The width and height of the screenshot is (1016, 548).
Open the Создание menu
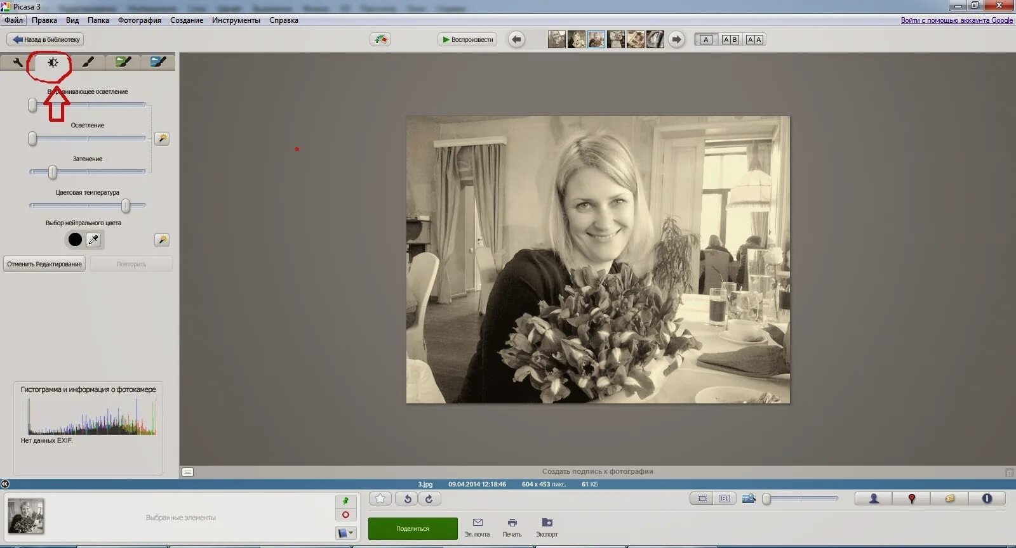pyautogui.click(x=187, y=20)
